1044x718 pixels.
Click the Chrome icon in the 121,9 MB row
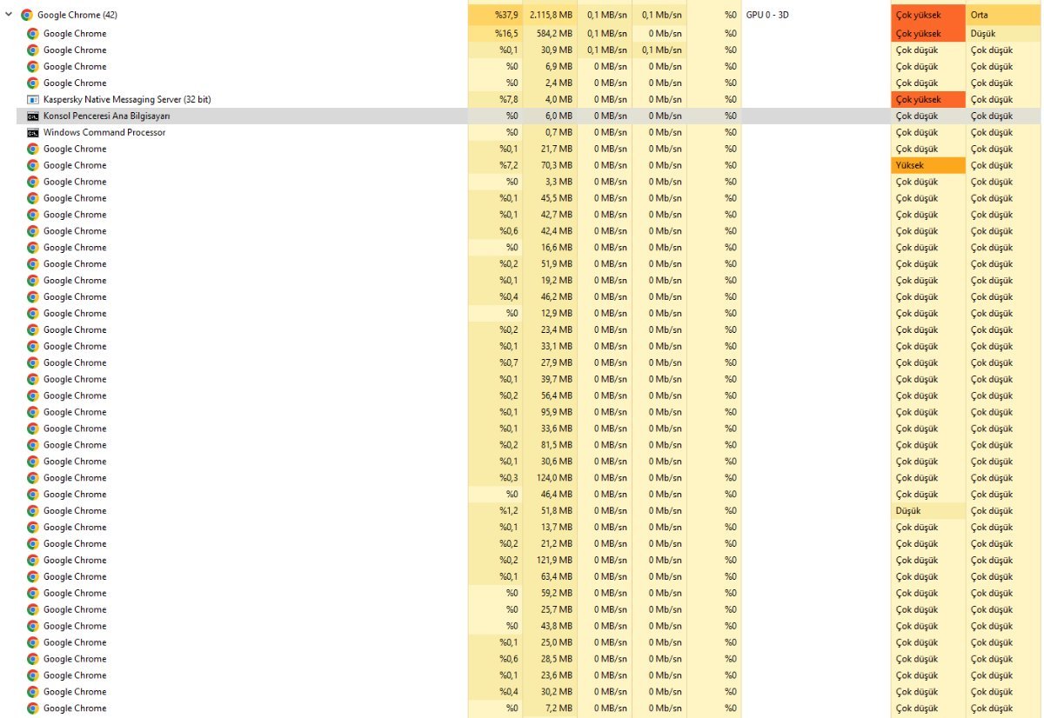tap(33, 560)
